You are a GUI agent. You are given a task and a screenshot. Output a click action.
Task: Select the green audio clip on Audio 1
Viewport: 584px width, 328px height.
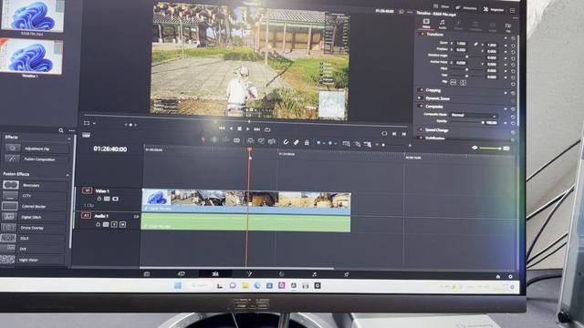(x=245, y=222)
